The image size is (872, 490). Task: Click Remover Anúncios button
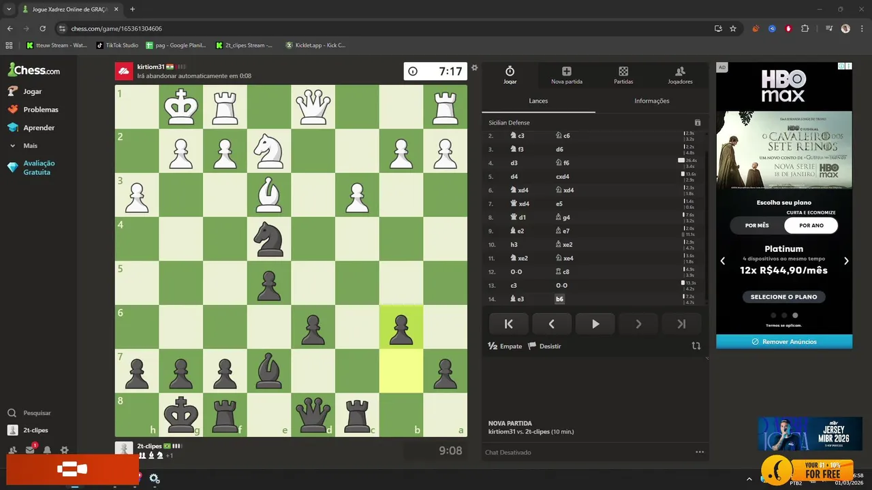click(784, 342)
